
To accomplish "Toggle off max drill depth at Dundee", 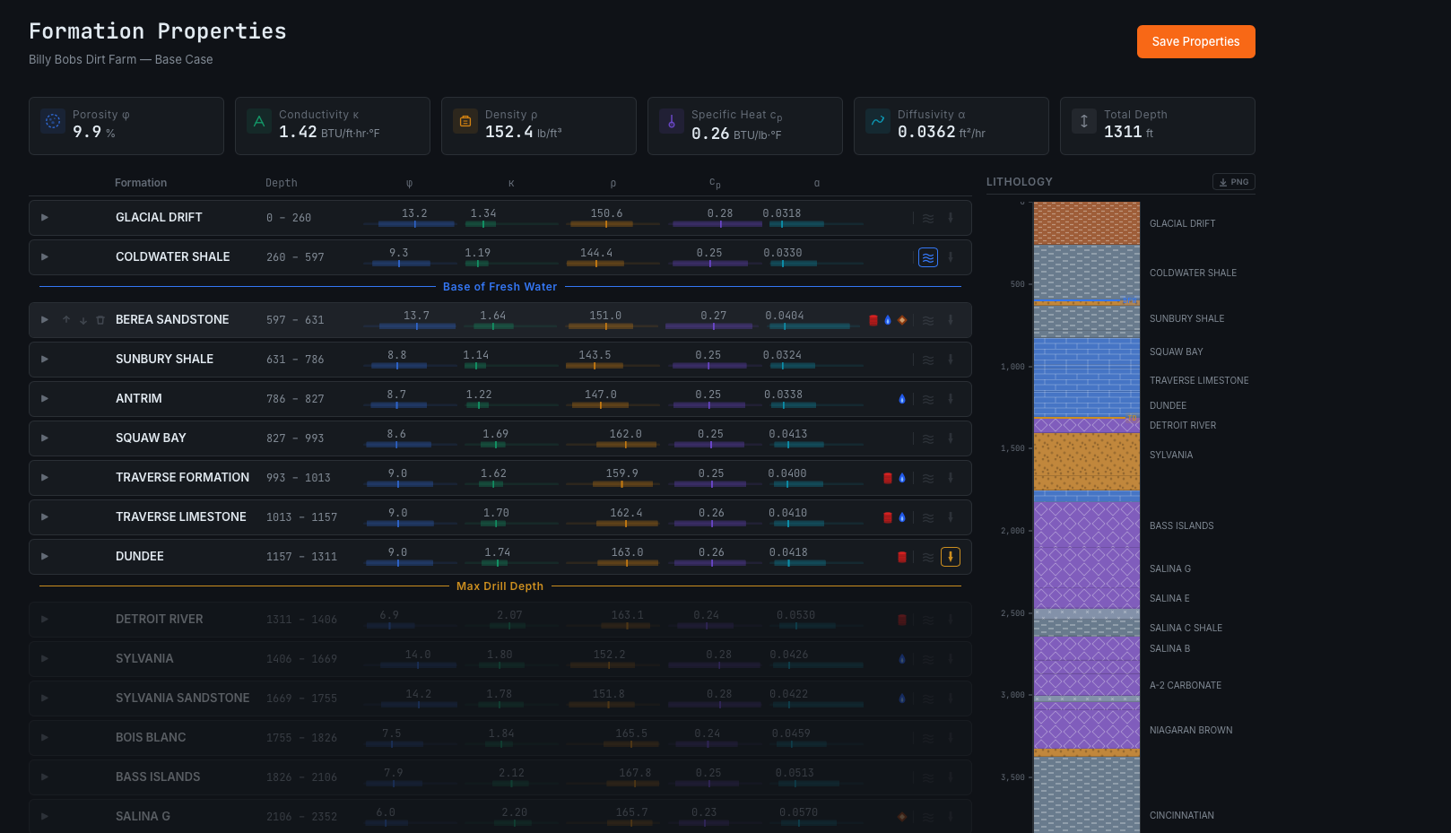I will point(951,557).
